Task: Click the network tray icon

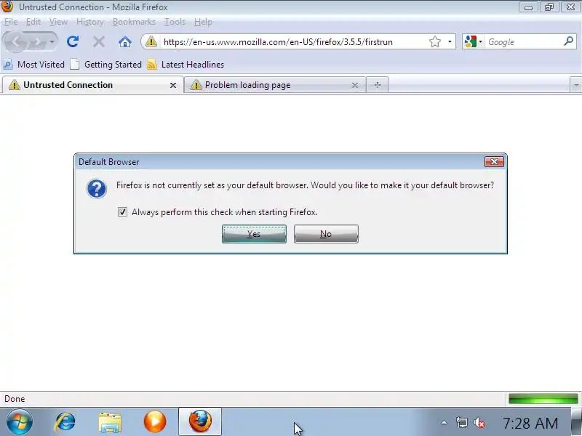Action: tap(462, 423)
